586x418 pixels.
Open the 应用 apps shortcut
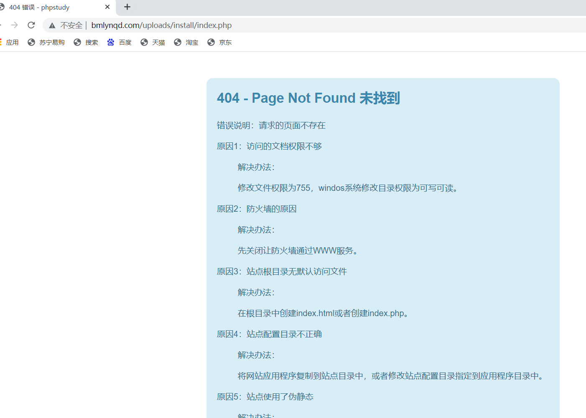[x=9, y=42]
